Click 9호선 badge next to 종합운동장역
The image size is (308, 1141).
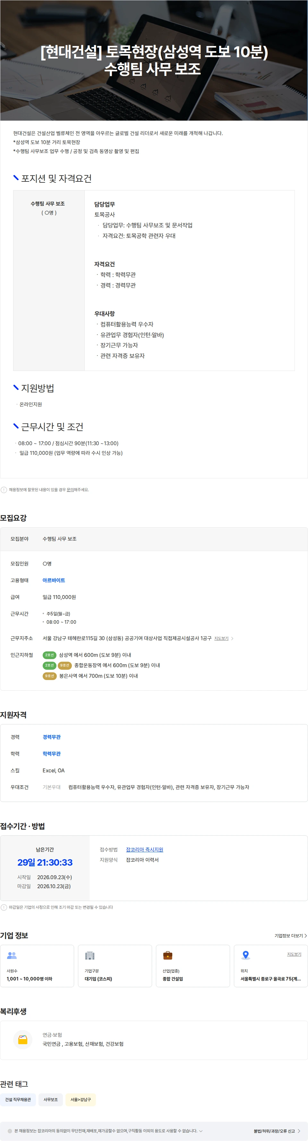[64, 665]
